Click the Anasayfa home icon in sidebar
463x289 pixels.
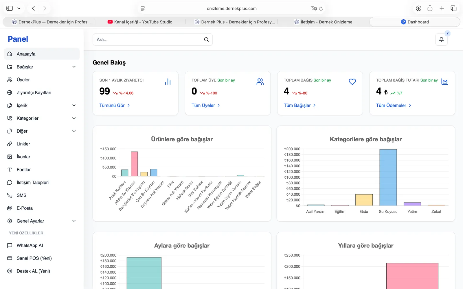(x=10, y=54)
